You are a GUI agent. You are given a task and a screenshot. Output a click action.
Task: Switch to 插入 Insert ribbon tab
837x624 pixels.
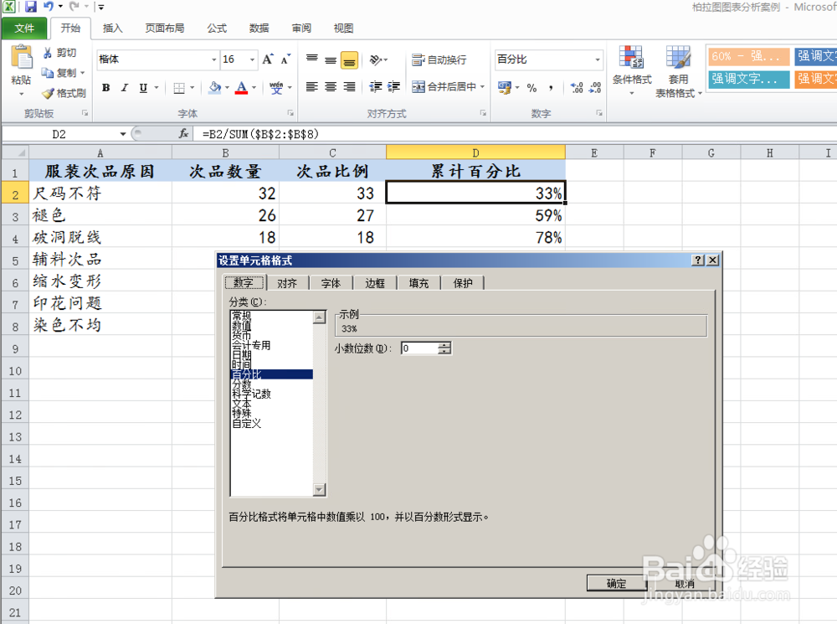[113, 28]
